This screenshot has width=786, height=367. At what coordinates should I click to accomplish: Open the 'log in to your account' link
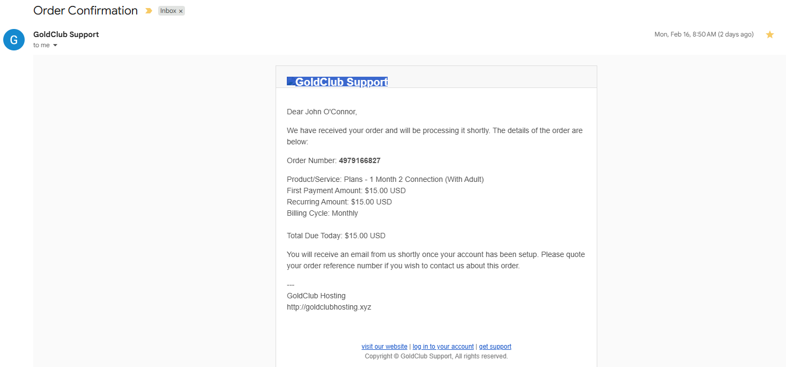click(443, 347)
